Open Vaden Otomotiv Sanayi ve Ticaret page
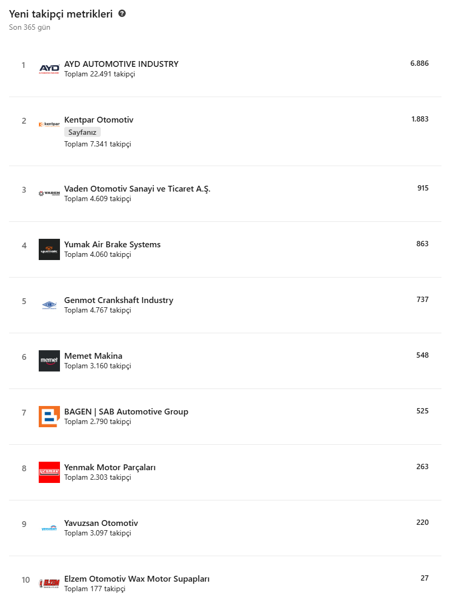The image size is (460, 605). (137, 188)
